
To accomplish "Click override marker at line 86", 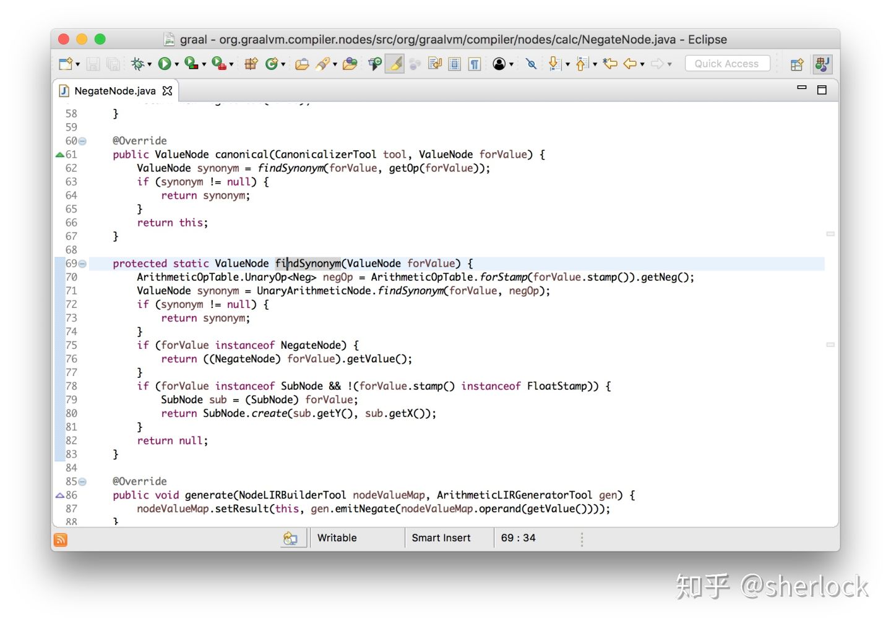I will click(60, 495).
